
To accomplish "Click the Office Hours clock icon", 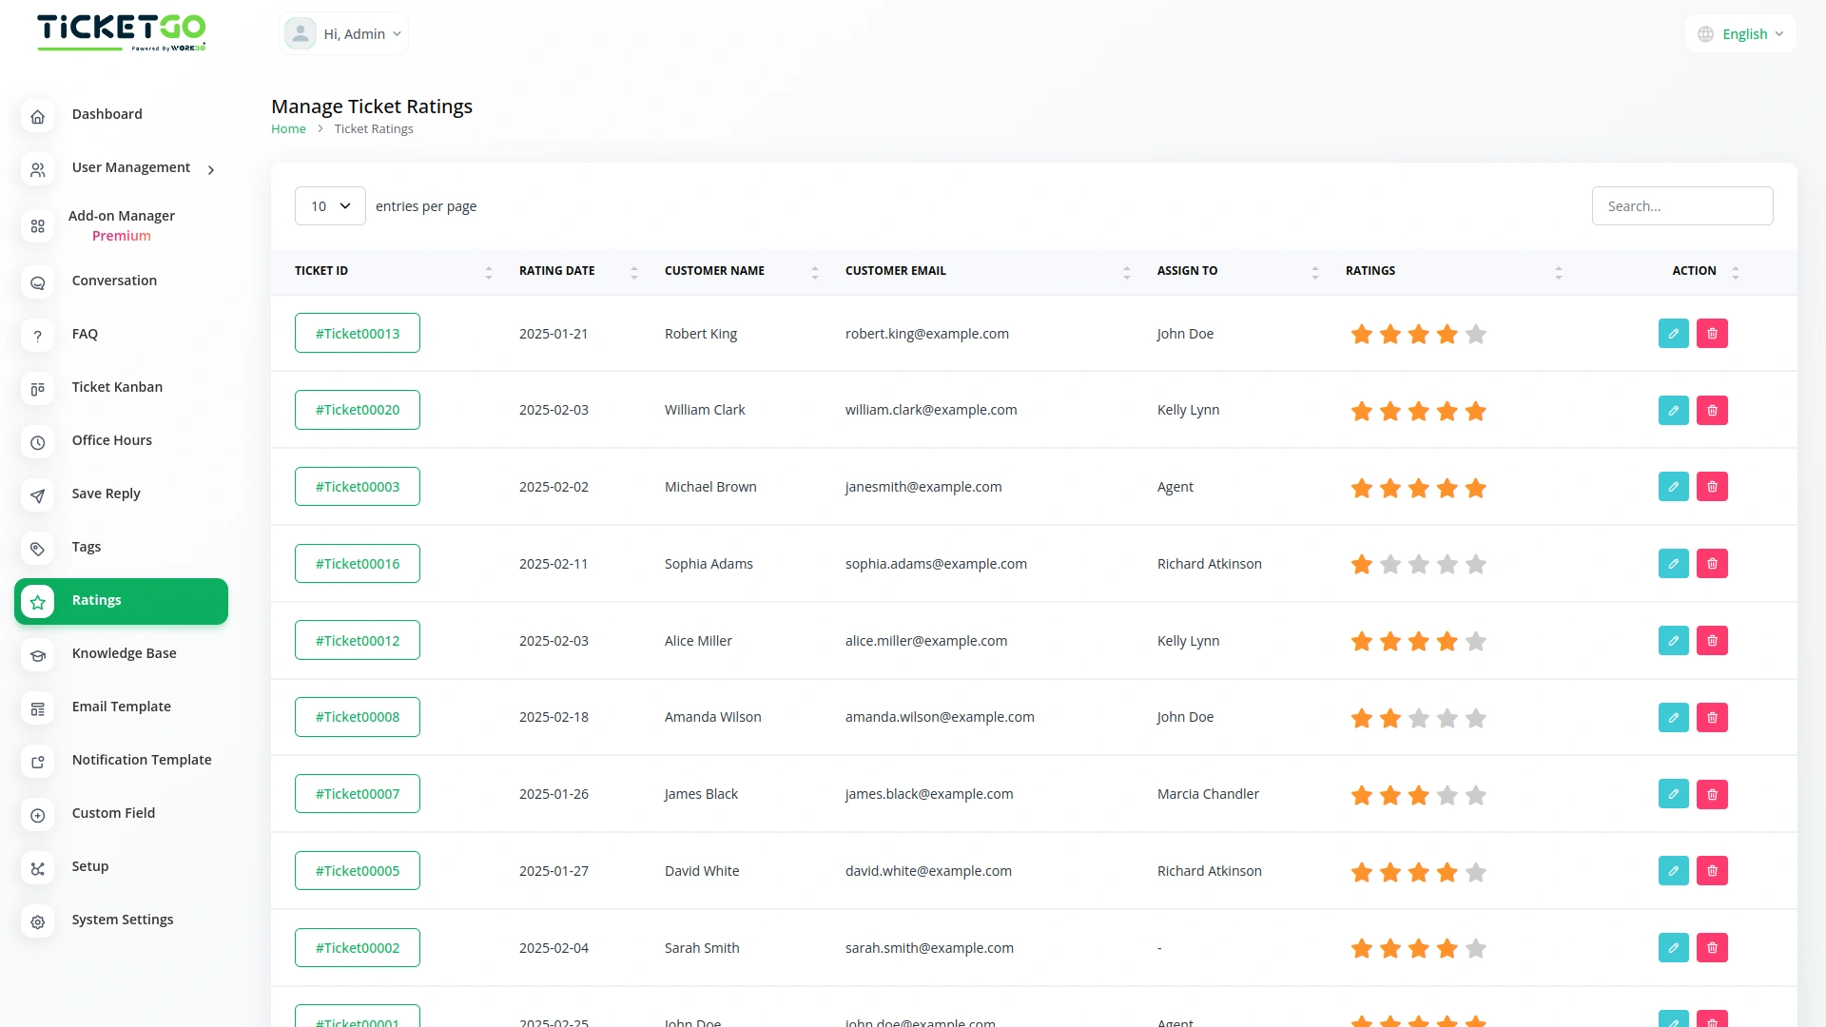I will click(x=38, y=441).
